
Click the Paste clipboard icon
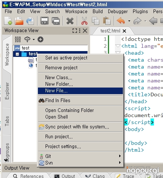[x=107, y=21]
